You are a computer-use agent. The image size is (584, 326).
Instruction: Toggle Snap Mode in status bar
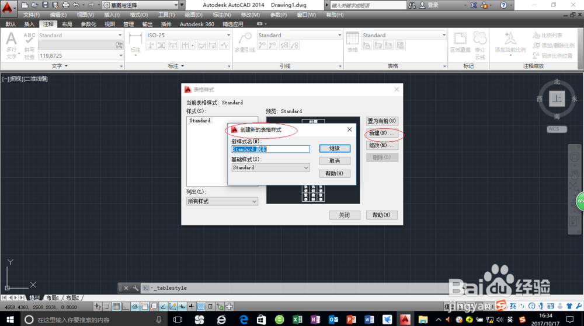(107, 307)
